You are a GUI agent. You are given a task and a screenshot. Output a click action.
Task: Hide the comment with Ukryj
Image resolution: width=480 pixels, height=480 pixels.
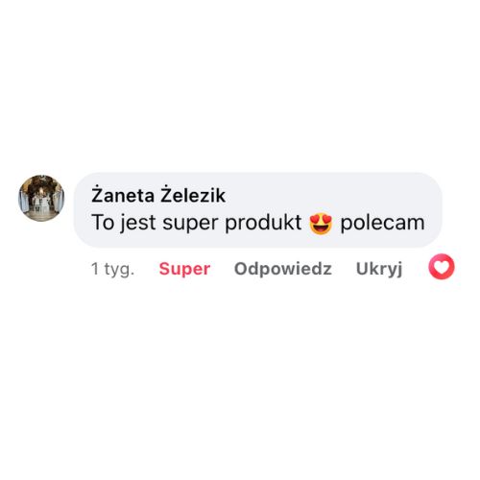pos(379,270)
